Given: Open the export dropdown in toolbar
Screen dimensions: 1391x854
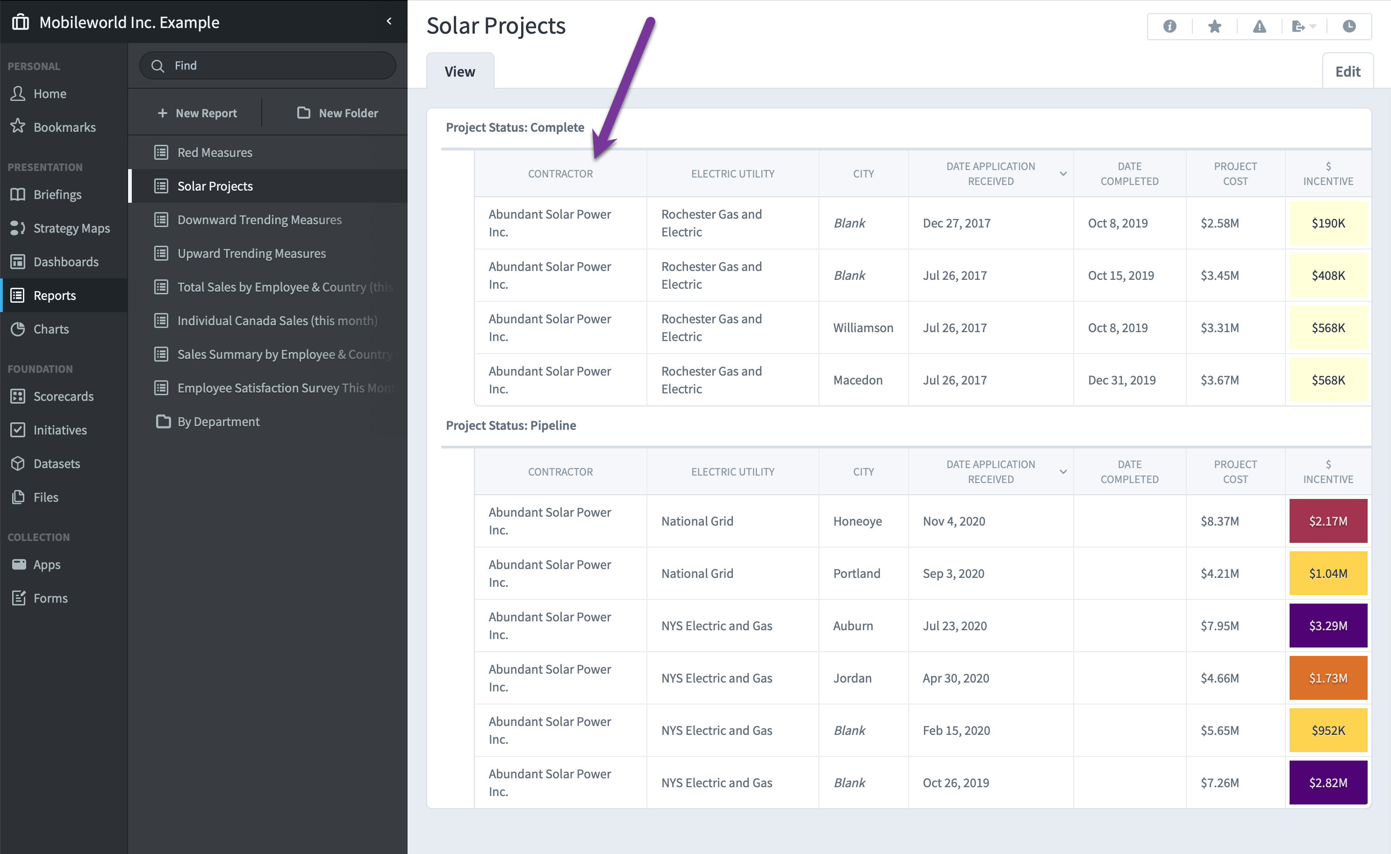Looking at the screenshot, I should click(x=1304, y=26).
